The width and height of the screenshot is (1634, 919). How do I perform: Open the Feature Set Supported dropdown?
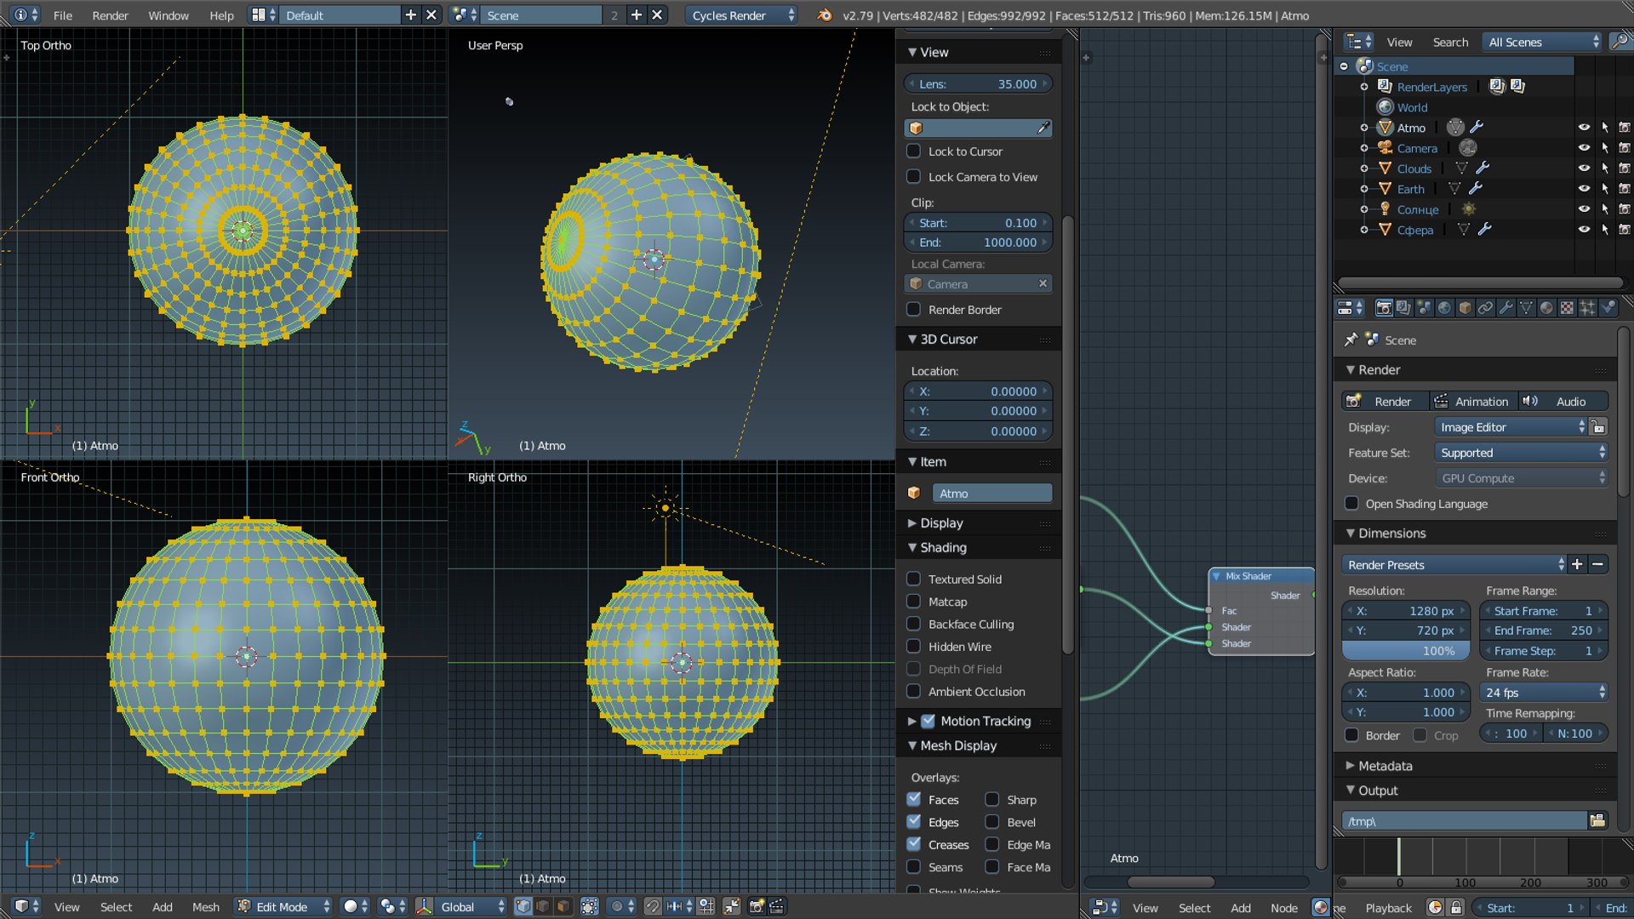1521,453
